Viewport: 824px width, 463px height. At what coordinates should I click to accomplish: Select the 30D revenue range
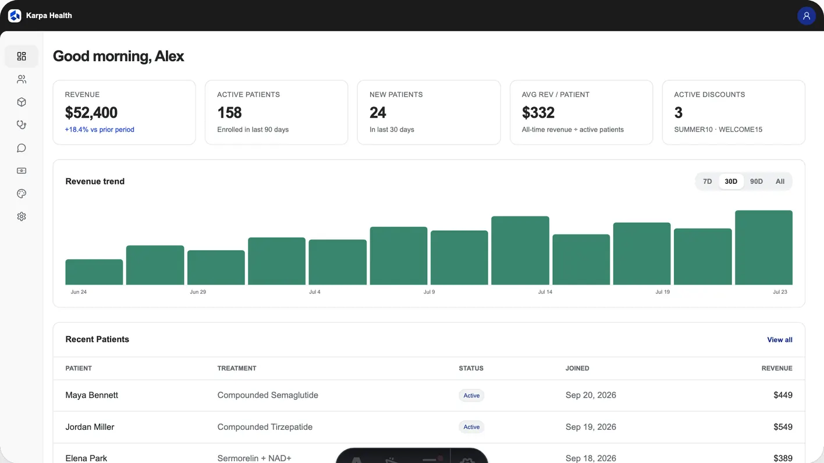731,181
